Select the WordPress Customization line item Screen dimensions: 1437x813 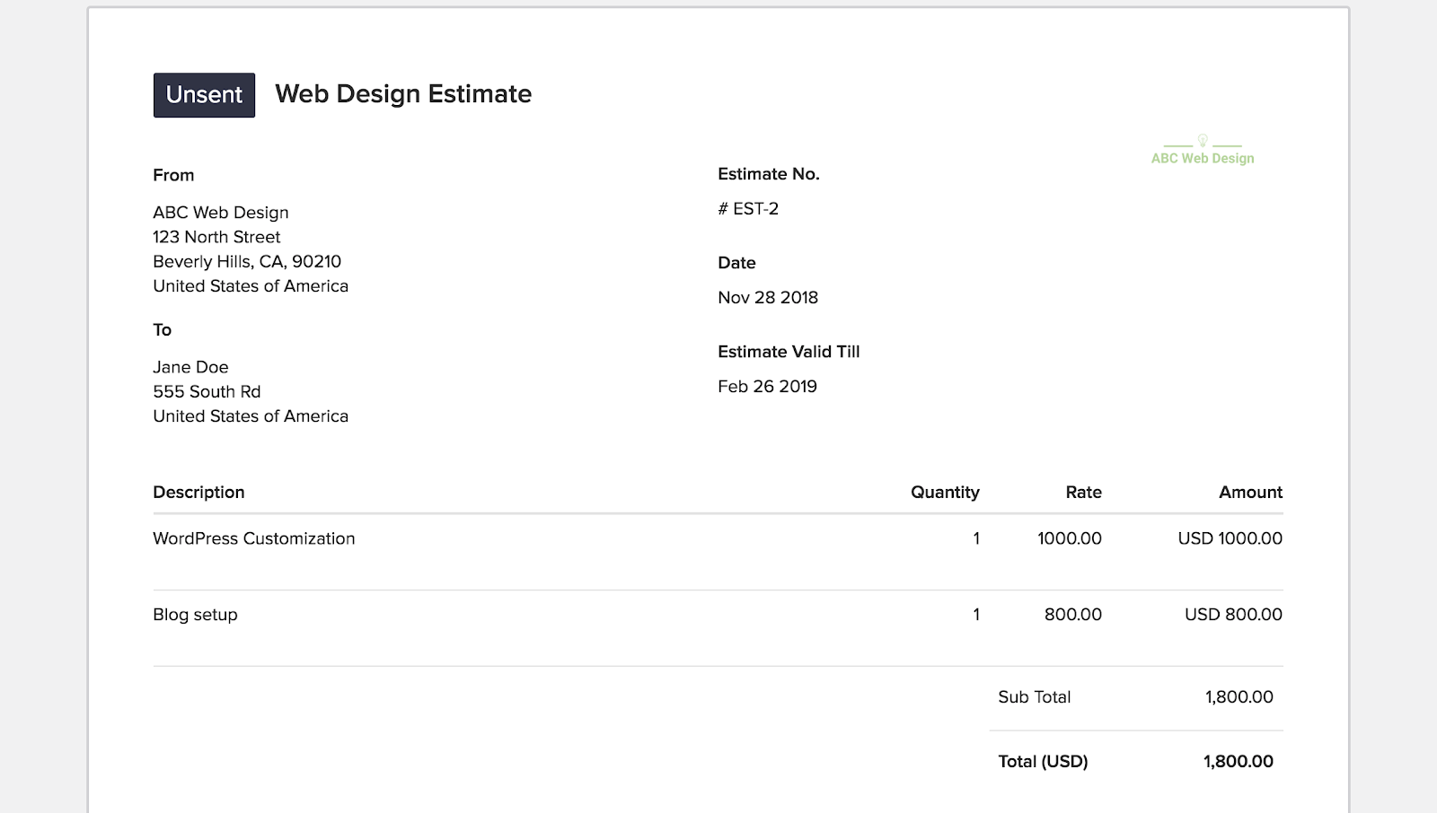pyautogui.click(x=253, y=538)
